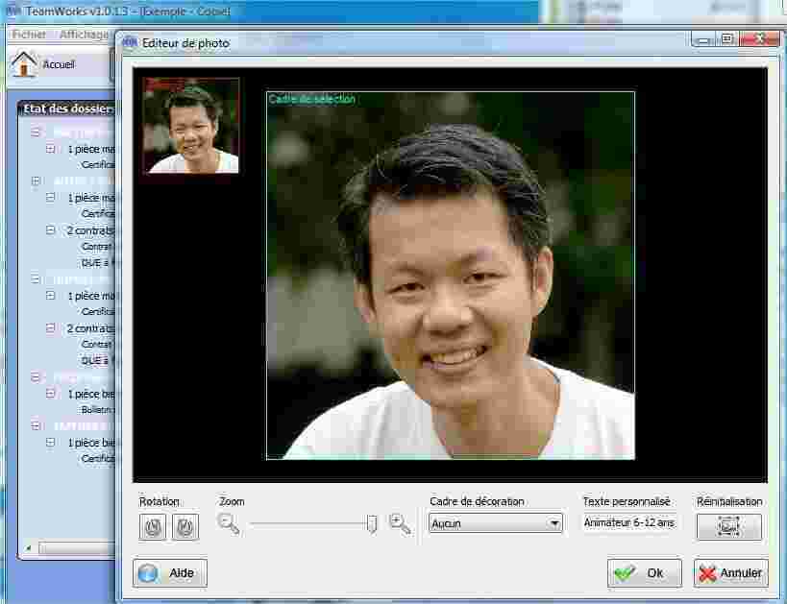Screen dimensions: 787x604
Task: Click the Accueil home icon
Action: [24, 63]
